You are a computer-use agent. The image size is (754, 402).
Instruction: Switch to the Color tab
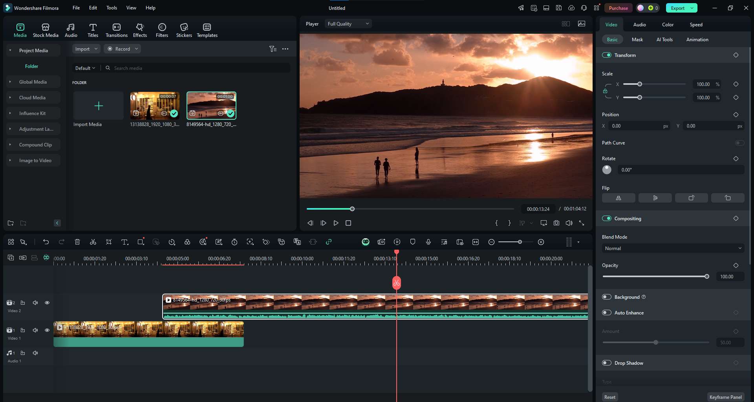[668, 24]
